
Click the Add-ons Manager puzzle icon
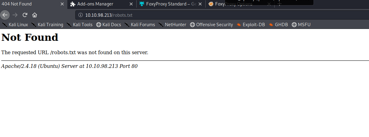73,4
